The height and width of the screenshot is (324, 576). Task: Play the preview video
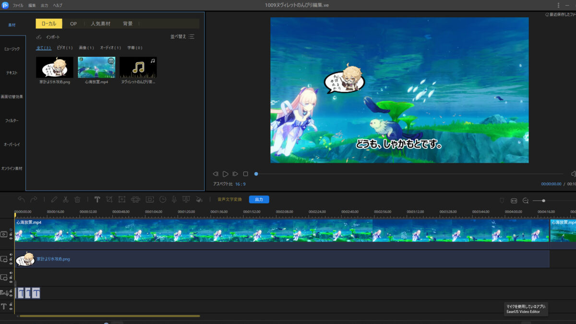click(x=225, y=174)
